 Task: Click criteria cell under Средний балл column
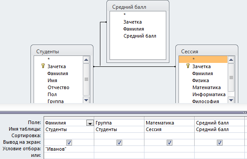(x=220, y=149)
